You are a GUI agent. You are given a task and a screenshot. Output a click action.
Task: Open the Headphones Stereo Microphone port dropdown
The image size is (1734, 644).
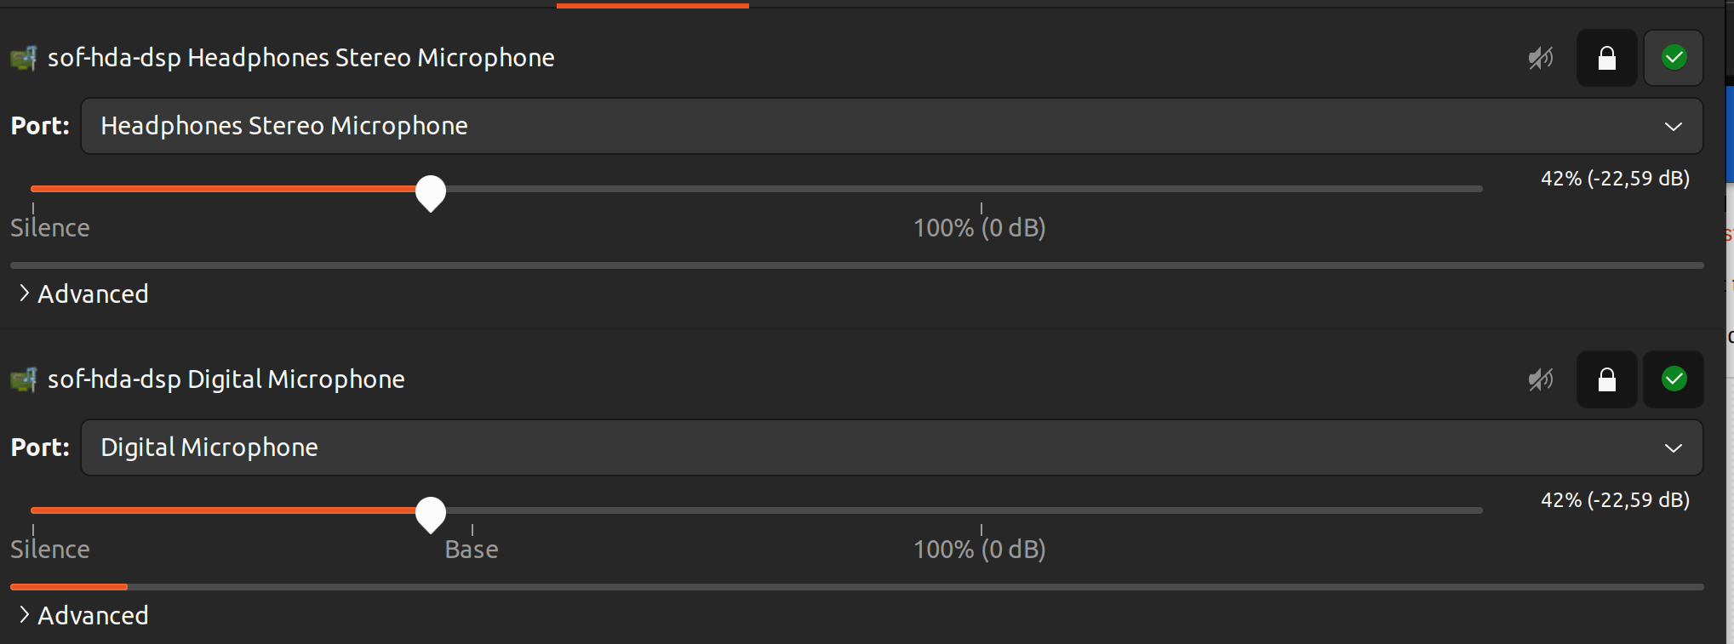pyautogui.click(x=1673, y=125)
